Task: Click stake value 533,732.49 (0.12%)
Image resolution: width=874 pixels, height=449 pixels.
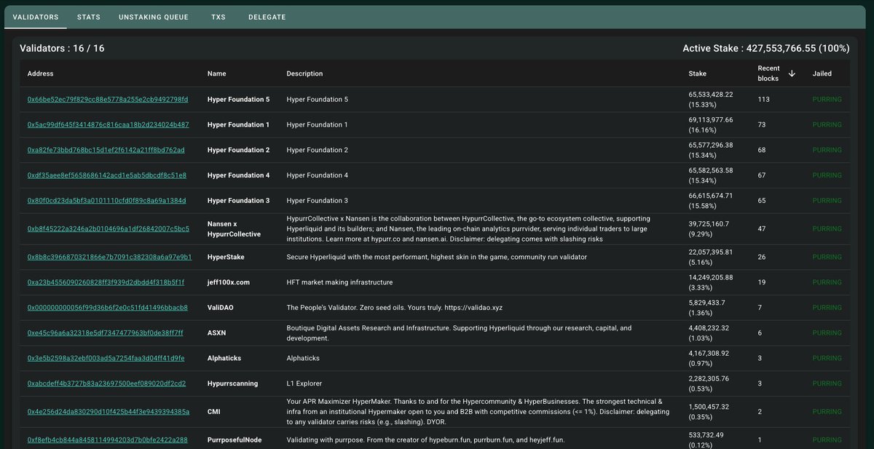Action: (x=706, y=440)
